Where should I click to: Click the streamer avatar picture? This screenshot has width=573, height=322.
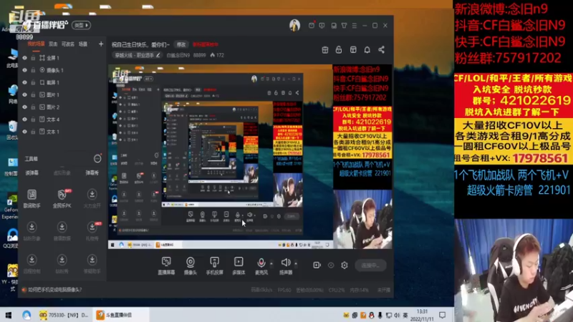[294, 25]
